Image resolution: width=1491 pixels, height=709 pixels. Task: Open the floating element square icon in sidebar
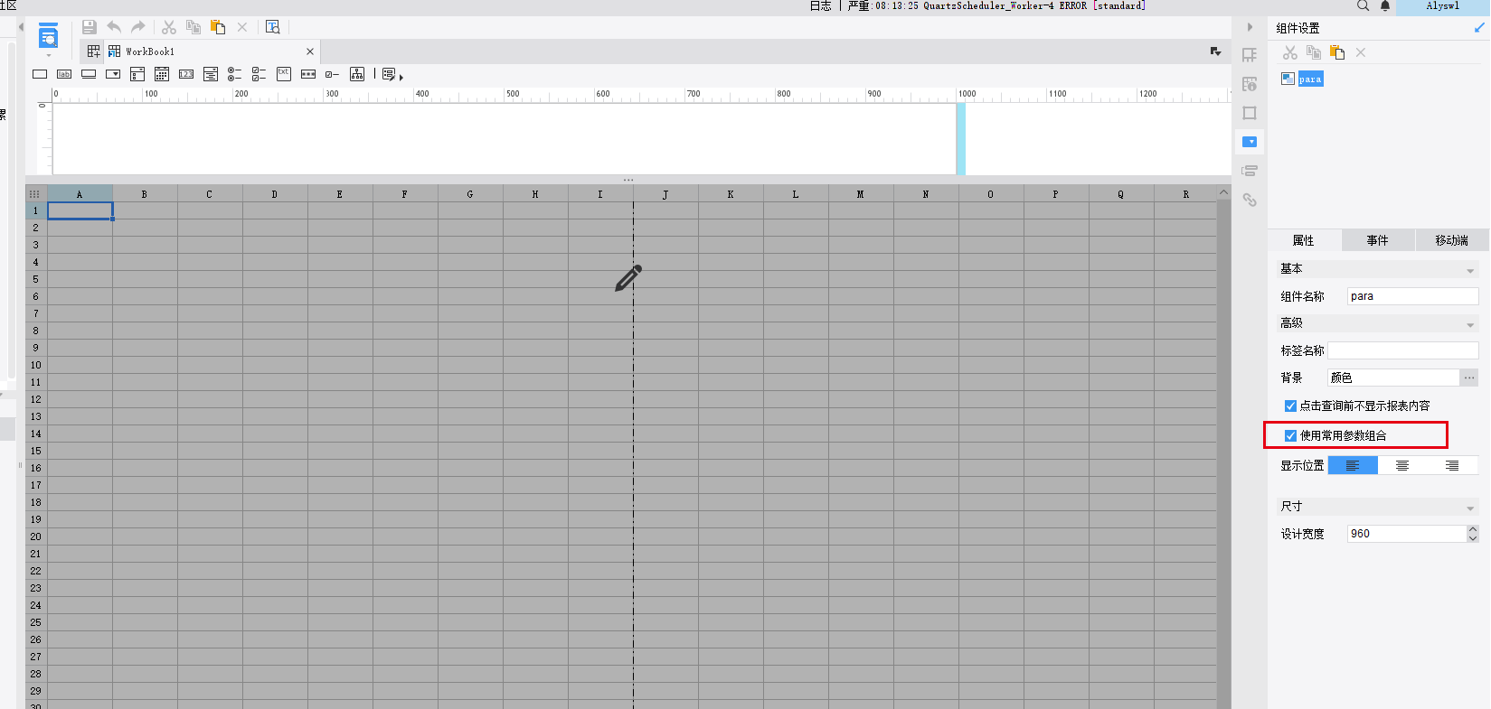coord(1250,113)
